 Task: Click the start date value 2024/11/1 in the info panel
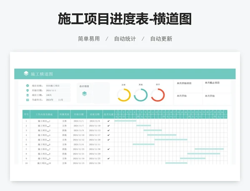pyautogui.click(x=51, y=91)
